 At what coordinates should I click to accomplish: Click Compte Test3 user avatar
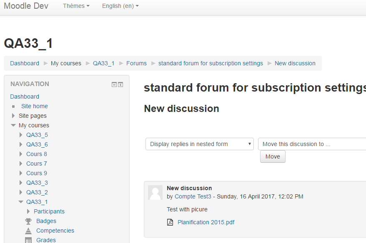click(x=155, y=192)
